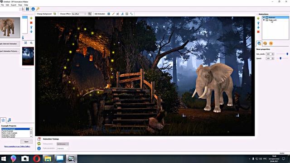Click the blue numbered circle icon
Screen dimensions: 290x163
[39, 149]
